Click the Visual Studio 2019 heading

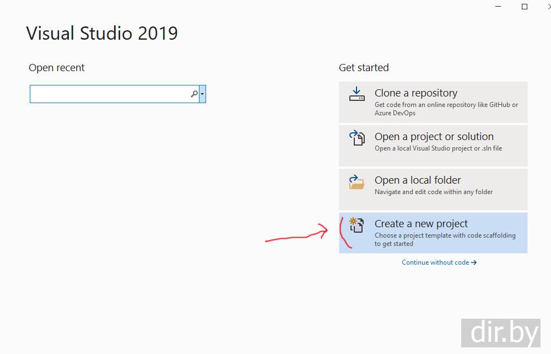pyautogui.click(x=102, y=33)
